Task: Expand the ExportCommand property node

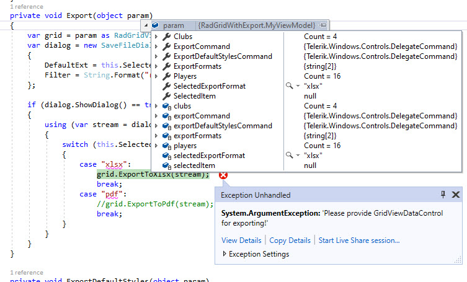Action: point(156,46)
